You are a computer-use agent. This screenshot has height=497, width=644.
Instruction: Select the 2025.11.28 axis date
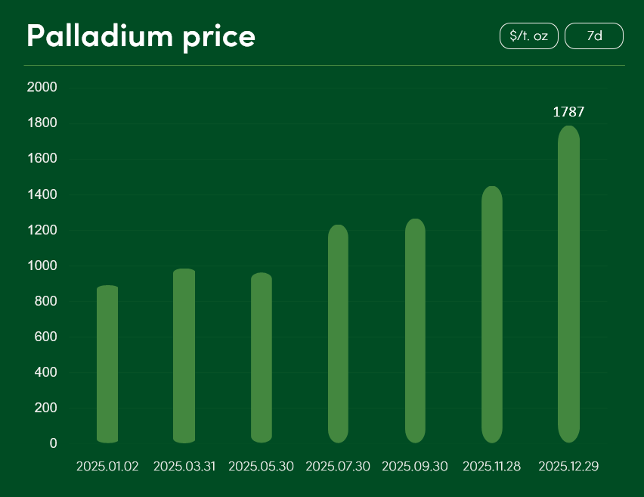491,467
